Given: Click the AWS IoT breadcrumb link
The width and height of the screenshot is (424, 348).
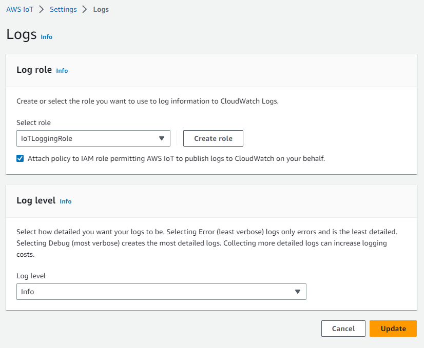Looking at the screenshot, I should pos(20,9).
